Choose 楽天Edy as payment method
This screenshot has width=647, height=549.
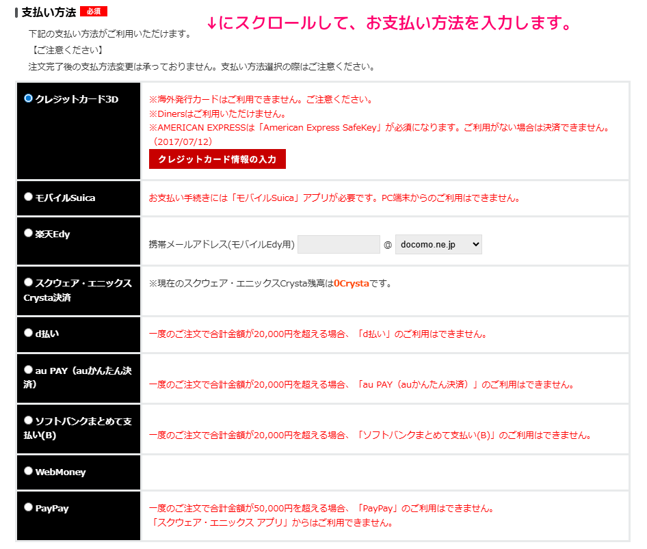pyautogui.click(x=27, y=232)
